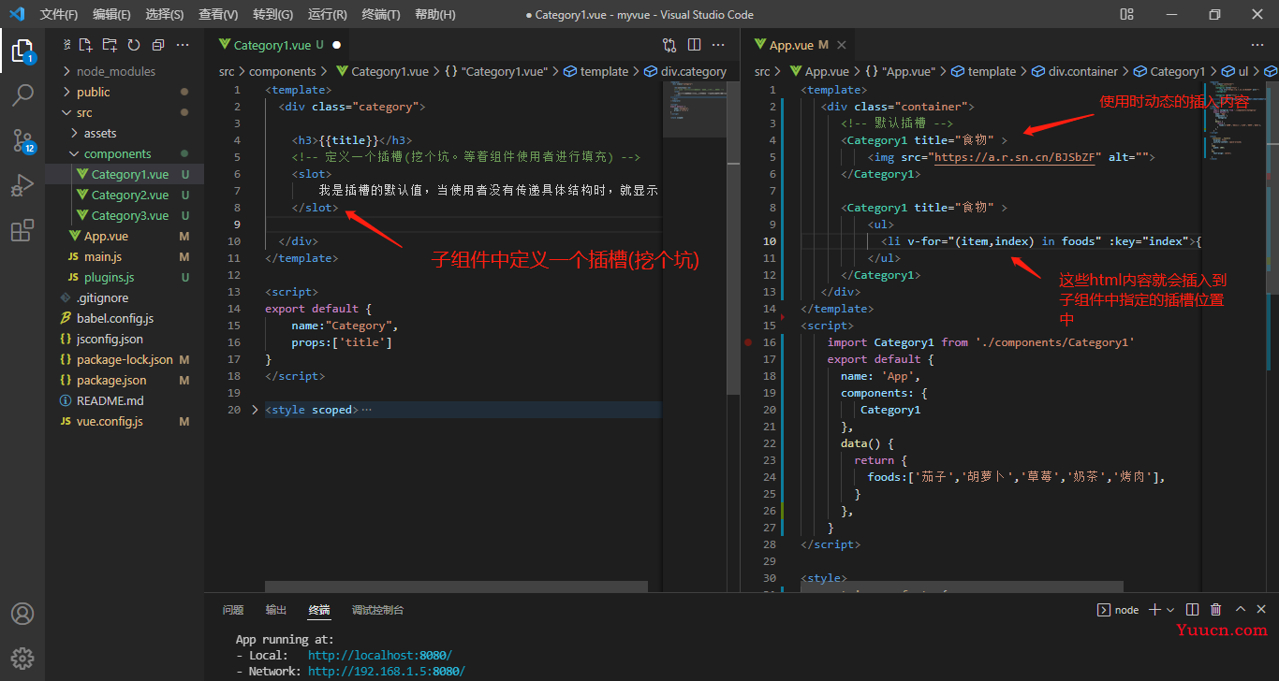1279x681 pixels.
Task: Split the Category1.vue editor right
Action: pos(694,45)
